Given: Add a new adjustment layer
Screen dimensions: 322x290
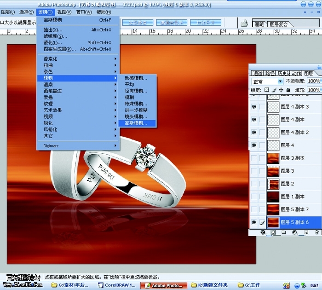Looking at the screenshot, I should pyautogui.click(x=294, y=233).
